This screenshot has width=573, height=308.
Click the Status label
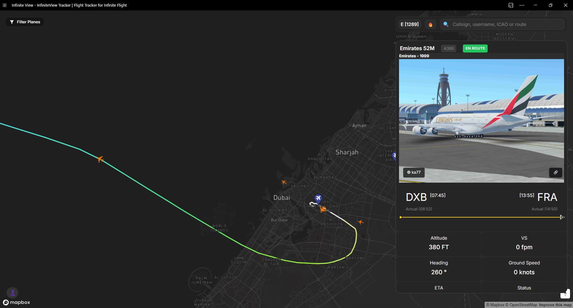[524, 288]
